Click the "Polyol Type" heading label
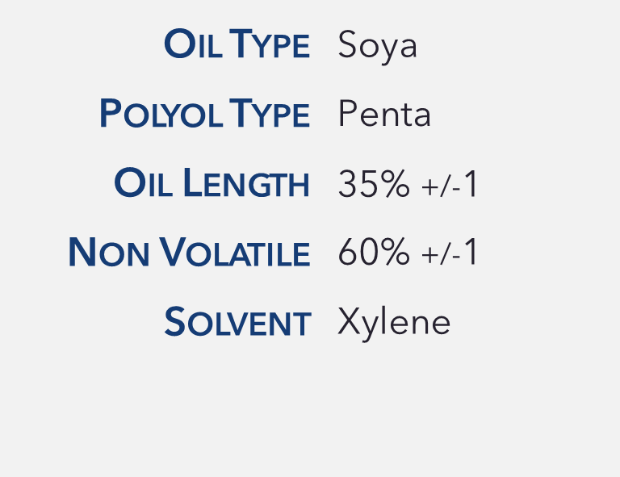 pyautogui.click(x=204, y=115)
